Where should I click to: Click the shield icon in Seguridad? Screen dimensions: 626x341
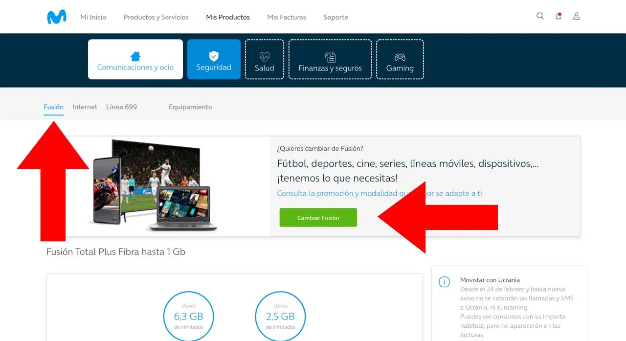coord(214,56)
